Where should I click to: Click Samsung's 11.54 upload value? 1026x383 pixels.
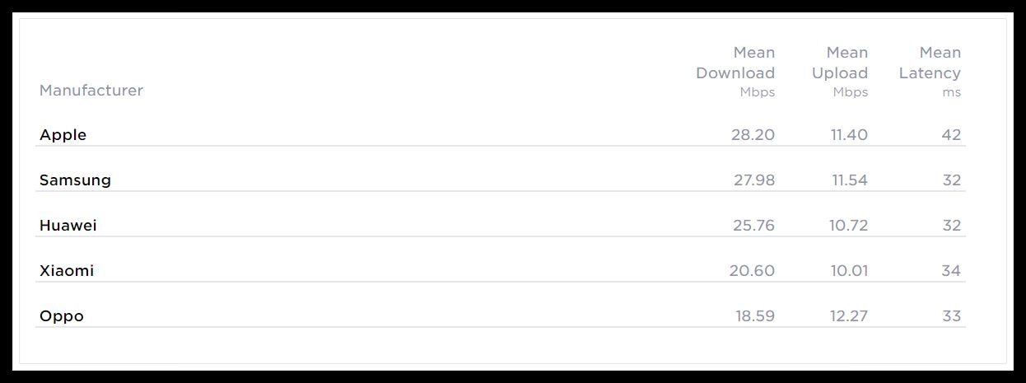point(849,180)
